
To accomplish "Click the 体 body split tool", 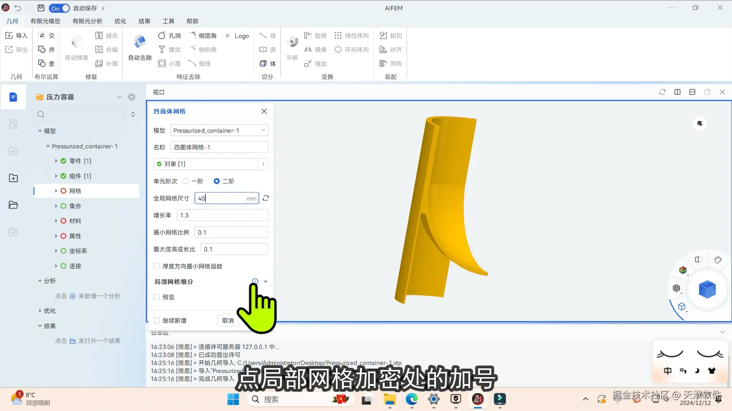I will point(268,64).
